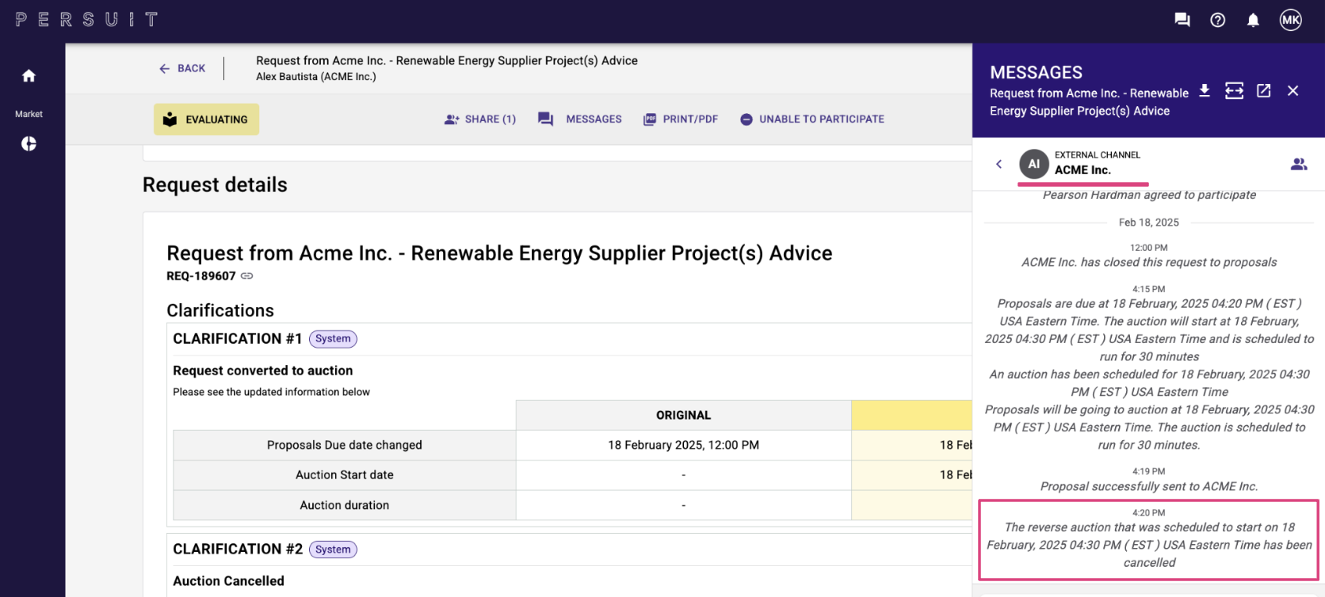
Task: Open MESSAGES from the request toolbar
Action: click(x=580, y=120)
